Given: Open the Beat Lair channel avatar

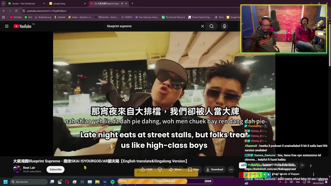Looking at the screenshot, I should (17, 169).
